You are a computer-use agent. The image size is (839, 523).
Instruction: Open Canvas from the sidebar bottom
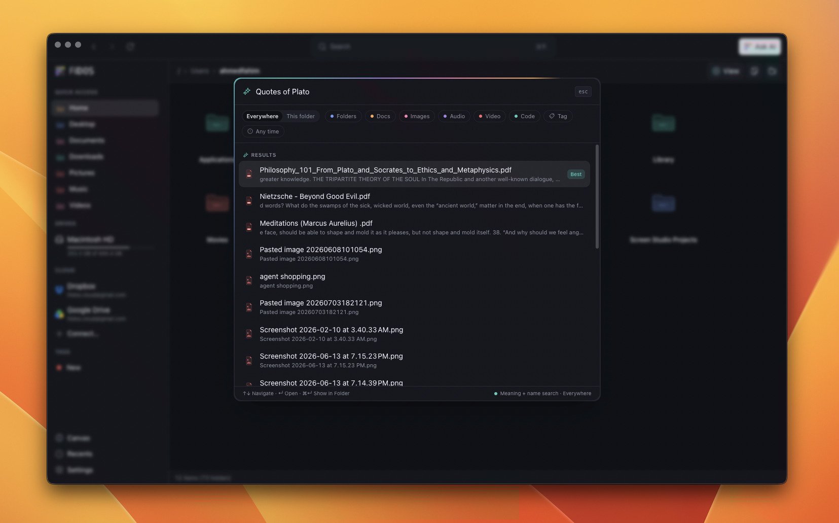click(73, 438)
